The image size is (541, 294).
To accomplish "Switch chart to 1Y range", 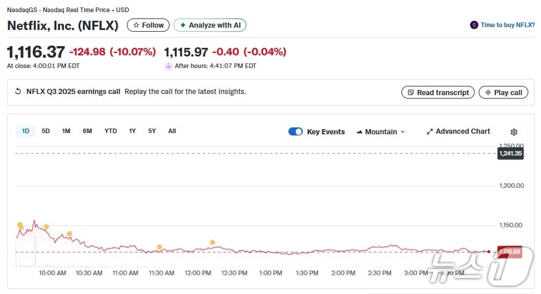I will (x=133, y=131).
